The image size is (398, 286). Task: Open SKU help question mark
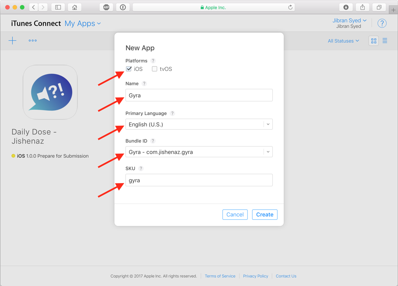tap(141, 168)
